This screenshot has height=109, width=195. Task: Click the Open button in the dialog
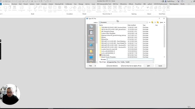pos(148,66)
